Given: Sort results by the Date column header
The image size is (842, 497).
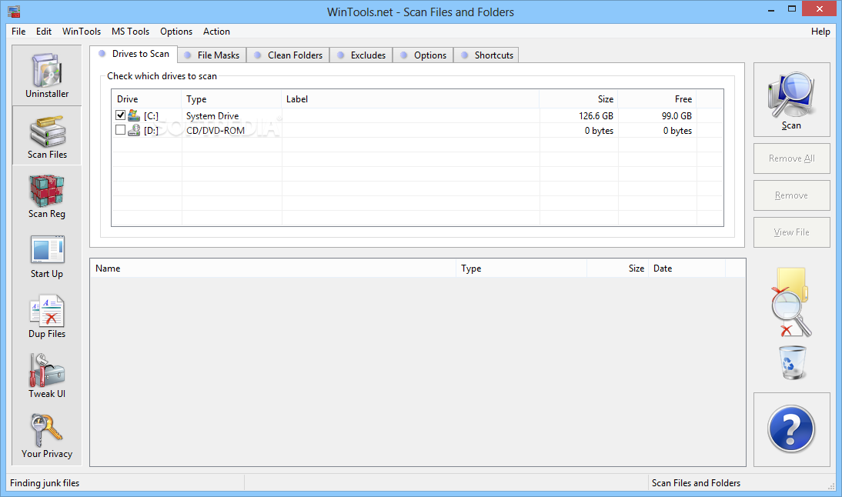Looking at the screenshot, I should (687, 269).
